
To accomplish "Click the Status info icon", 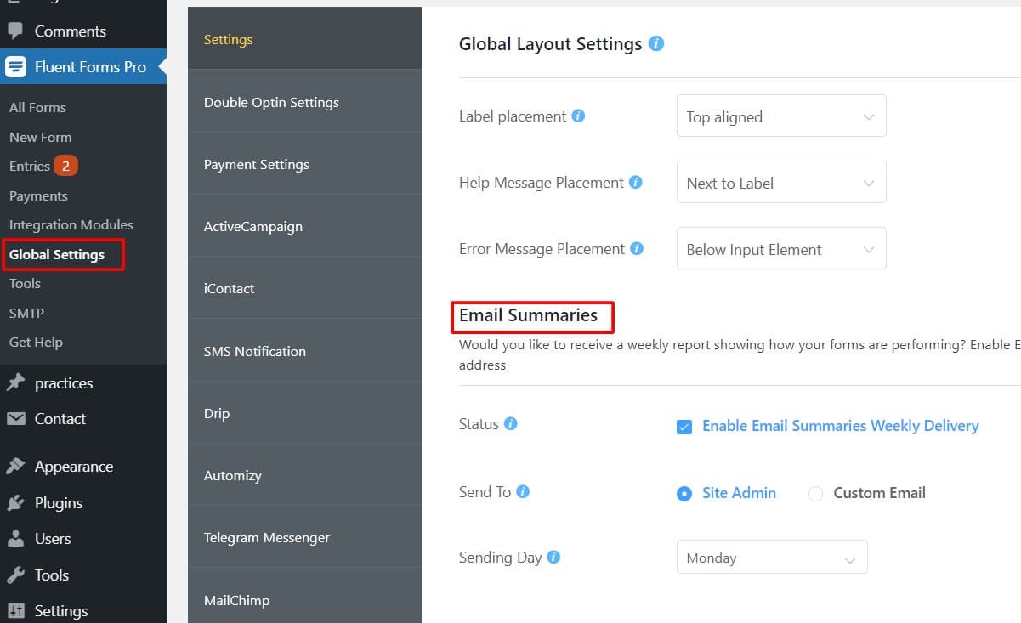I will (x=510, y=423).
